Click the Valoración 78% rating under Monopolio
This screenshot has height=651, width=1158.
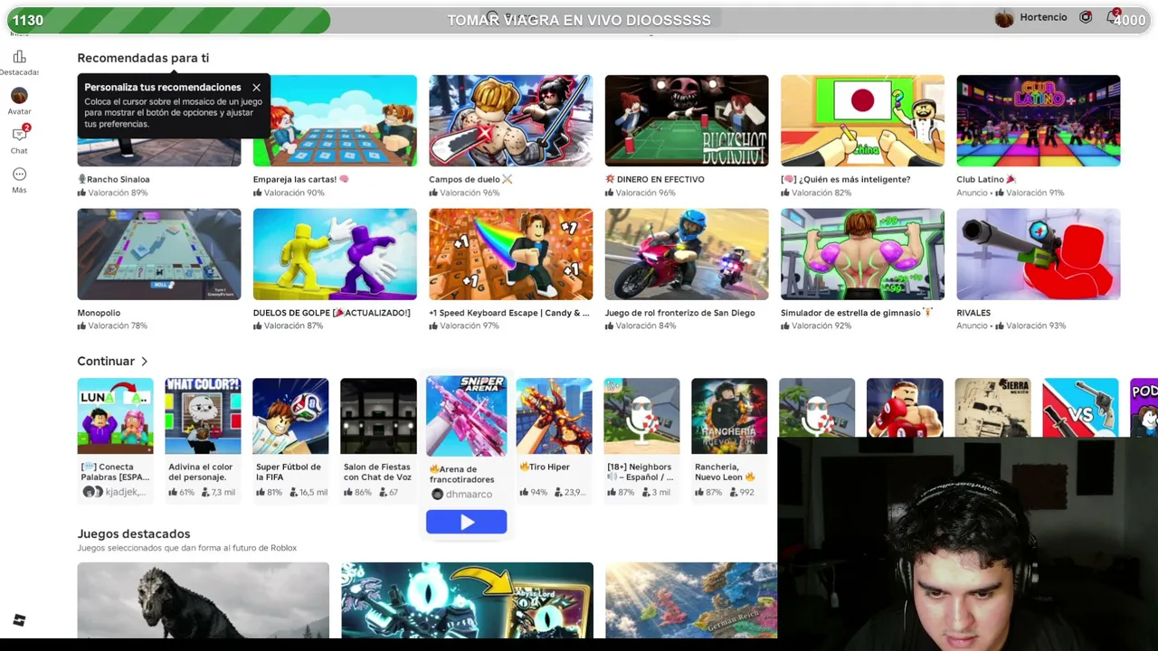(112, 325)
